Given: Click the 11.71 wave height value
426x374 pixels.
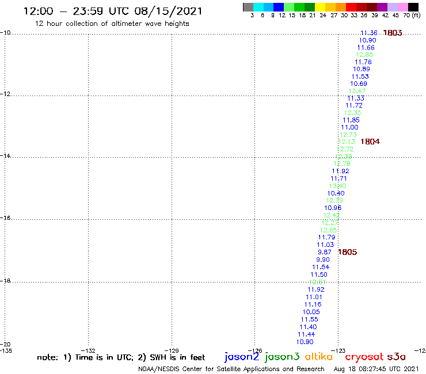Looking at the screenshot, I should coord(339,178).
